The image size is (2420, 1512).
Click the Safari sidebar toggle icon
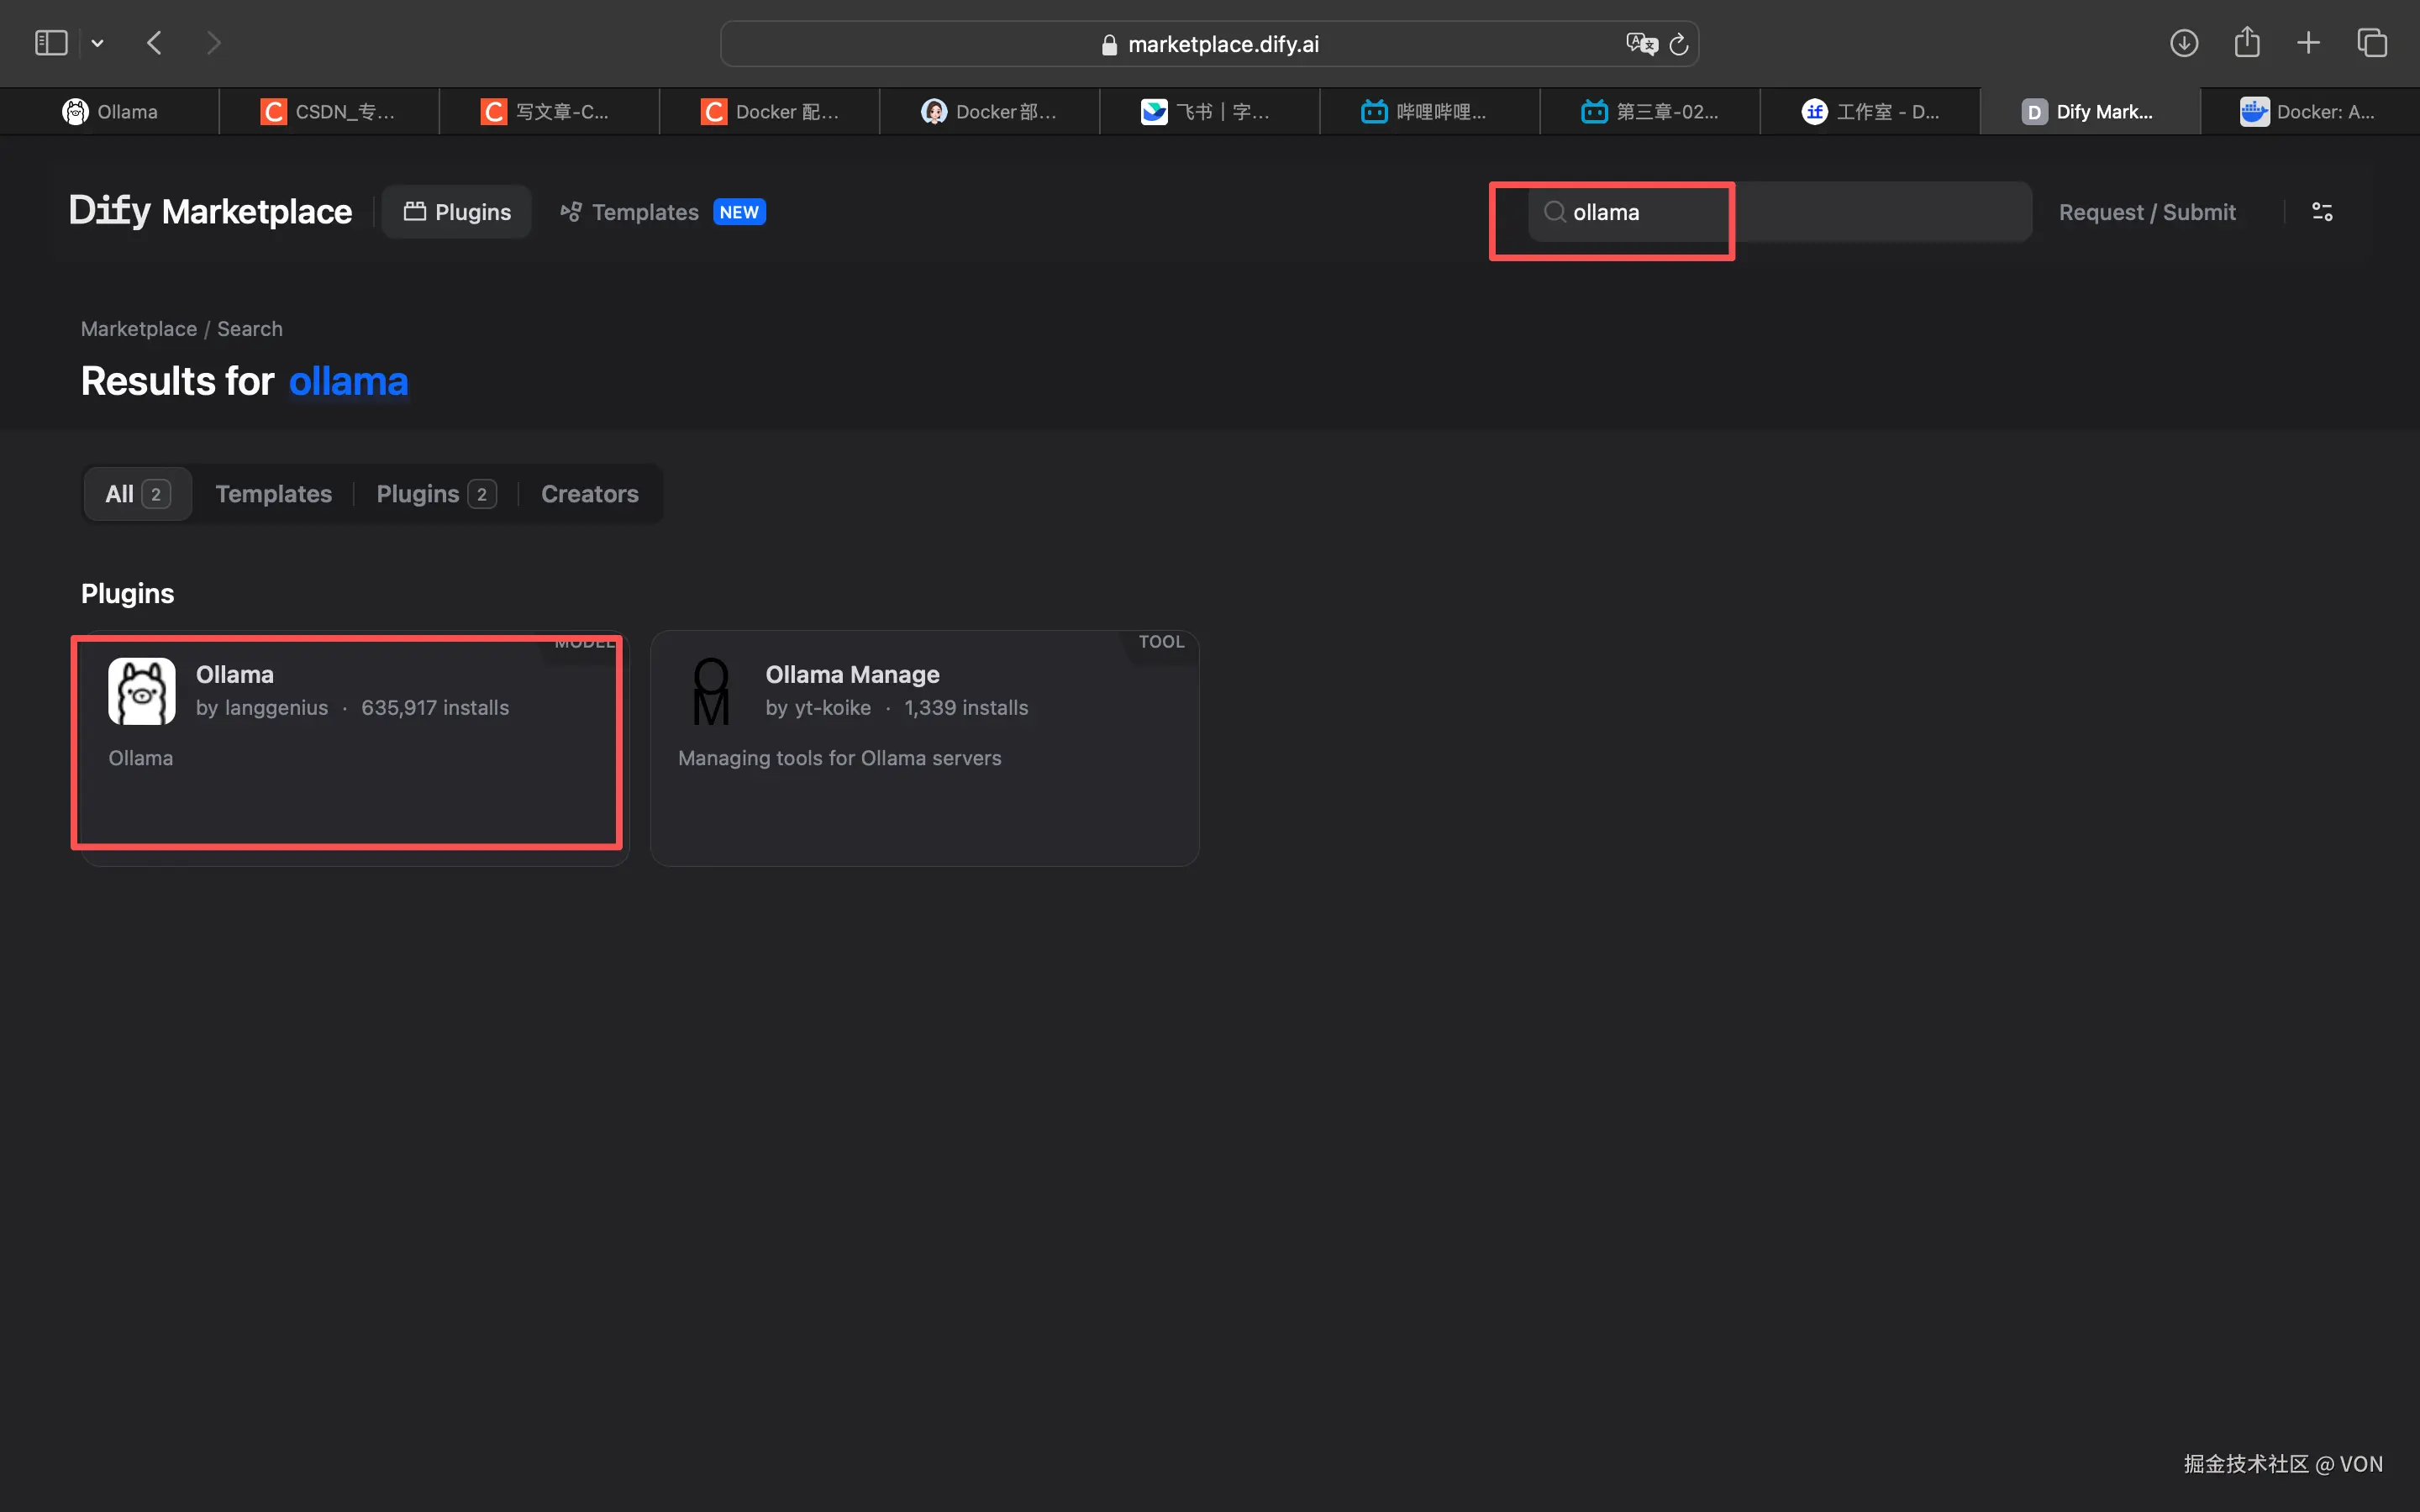(x=51, y=43)
